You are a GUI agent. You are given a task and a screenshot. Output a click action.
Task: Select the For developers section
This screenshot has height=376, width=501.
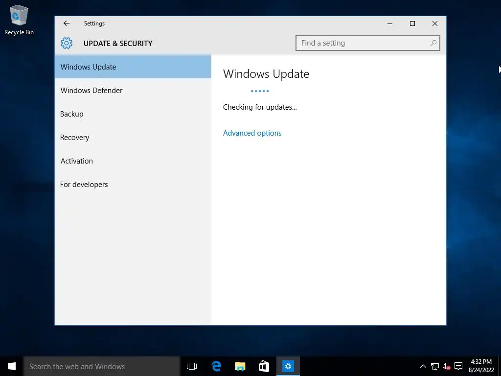click(133, 185)
